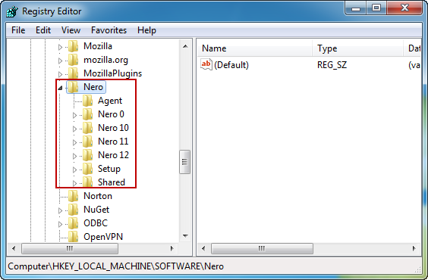This screenshot has width=428, height=280.
Task: Click the Nero 10 folder icon
Action: [x=87, y=128]
